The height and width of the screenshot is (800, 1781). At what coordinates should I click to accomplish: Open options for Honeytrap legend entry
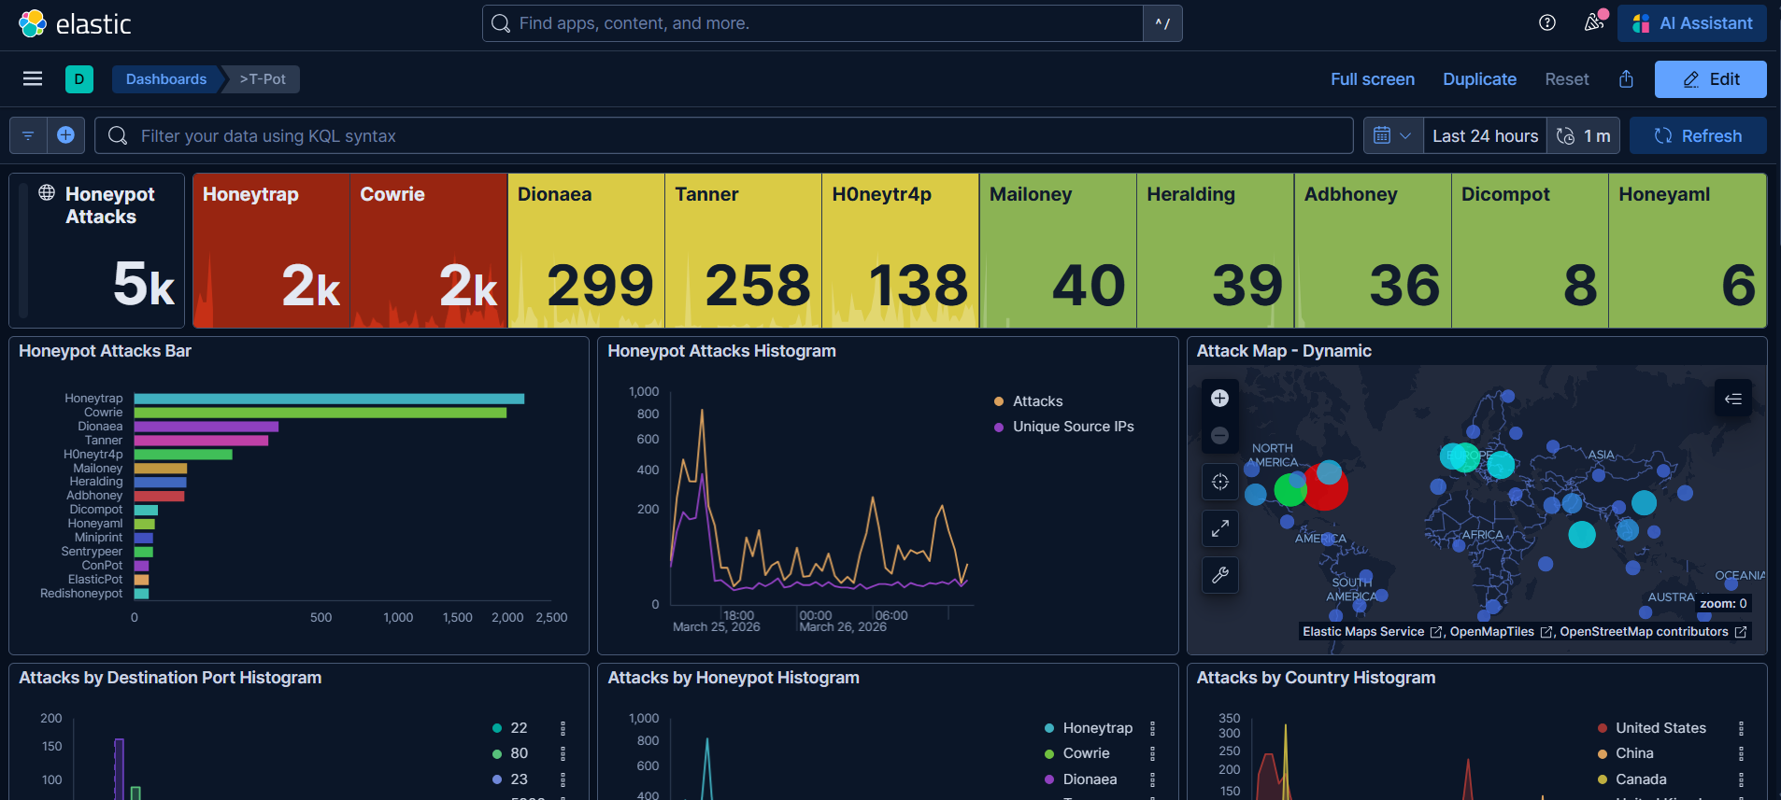click(x=1152, y=728)
